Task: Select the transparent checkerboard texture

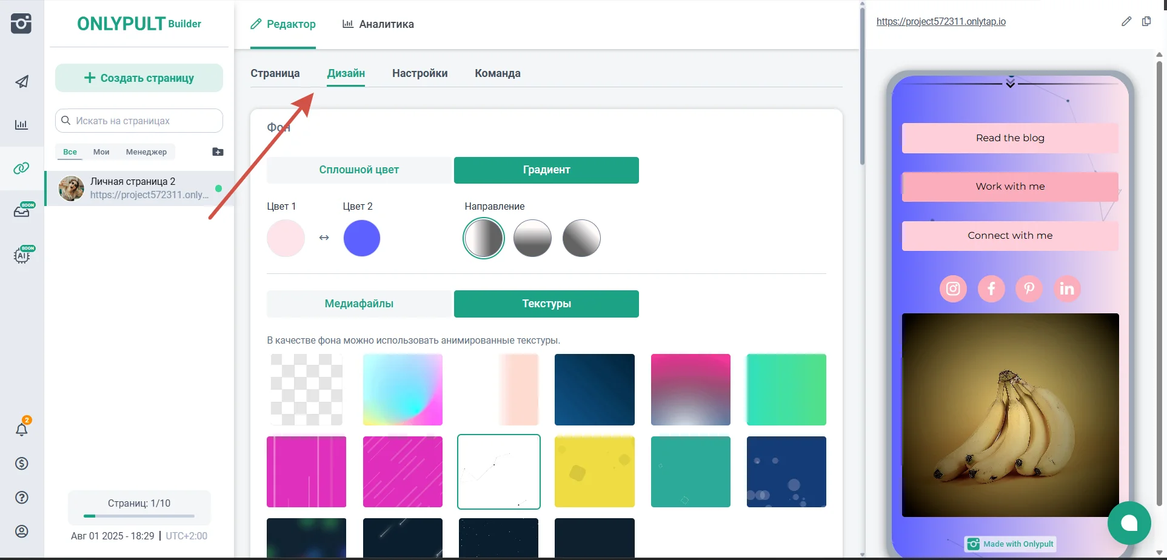Action: tap(307, 390)
